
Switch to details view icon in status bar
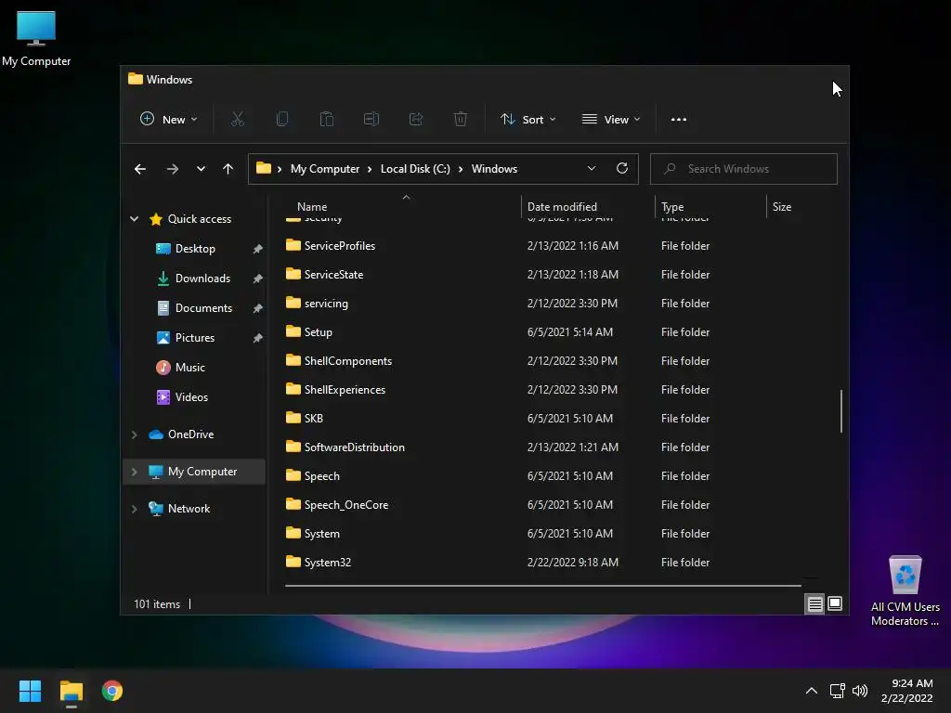[814, 603]
